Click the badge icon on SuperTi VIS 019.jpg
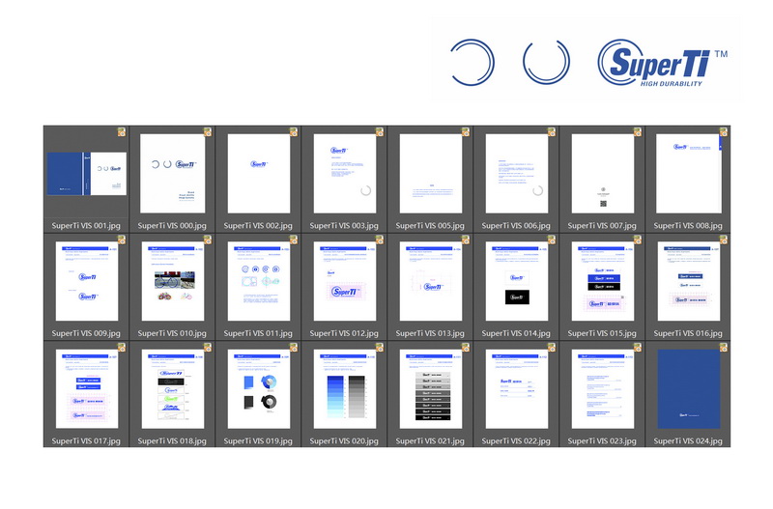773x509 pixels. pos(294,348)
